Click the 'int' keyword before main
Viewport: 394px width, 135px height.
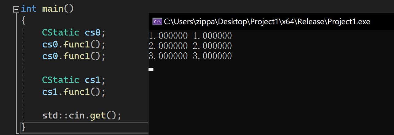(29, 8)
